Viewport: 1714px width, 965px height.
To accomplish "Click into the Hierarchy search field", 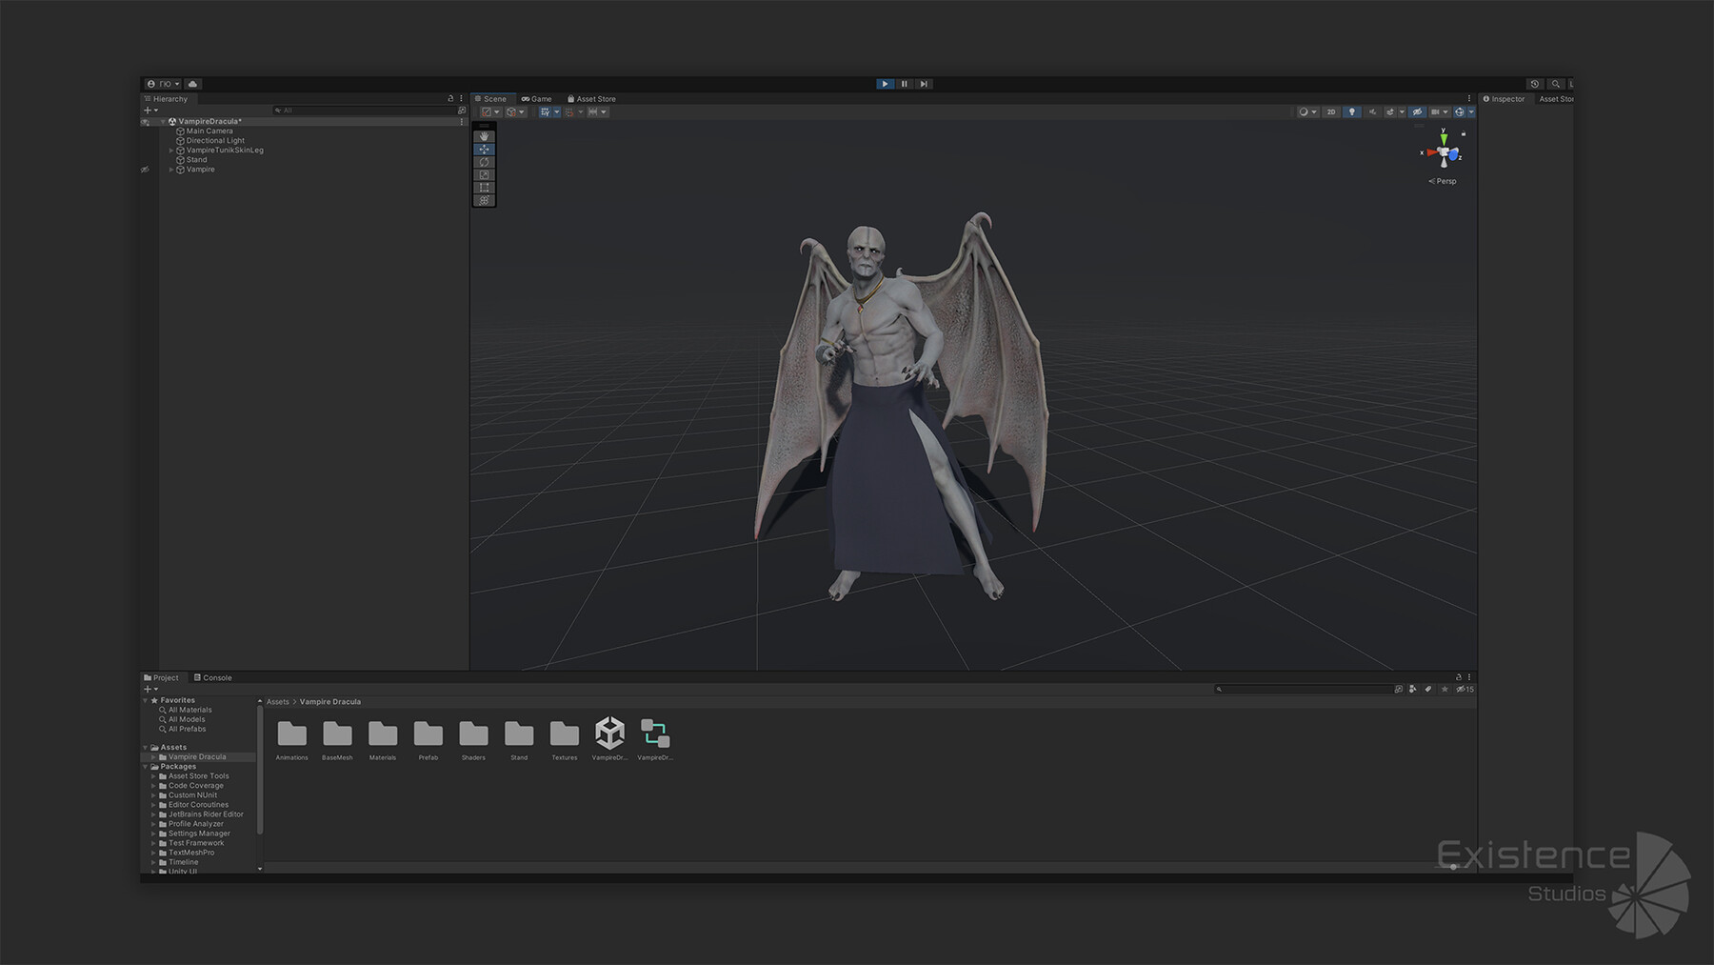I will (364, 111).
